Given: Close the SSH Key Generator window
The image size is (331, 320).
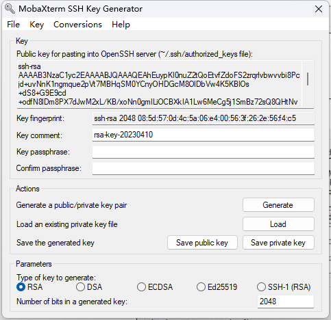Looking at the screenshot, I should (x=319, y=9).
